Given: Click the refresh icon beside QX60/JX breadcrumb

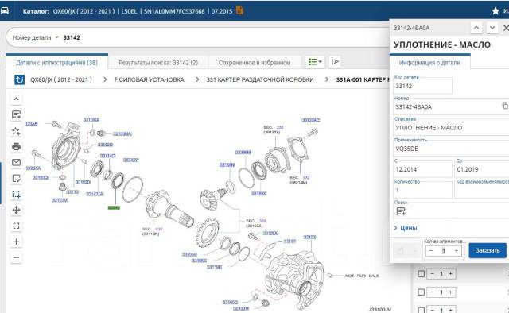Looking at the screenshot, I should pos(19,79).
